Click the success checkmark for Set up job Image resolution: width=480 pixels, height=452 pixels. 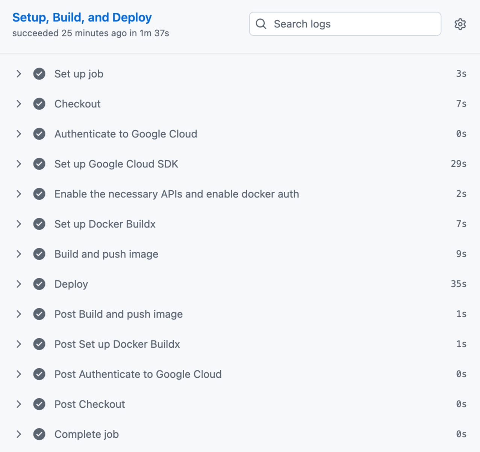pos(39,74)
